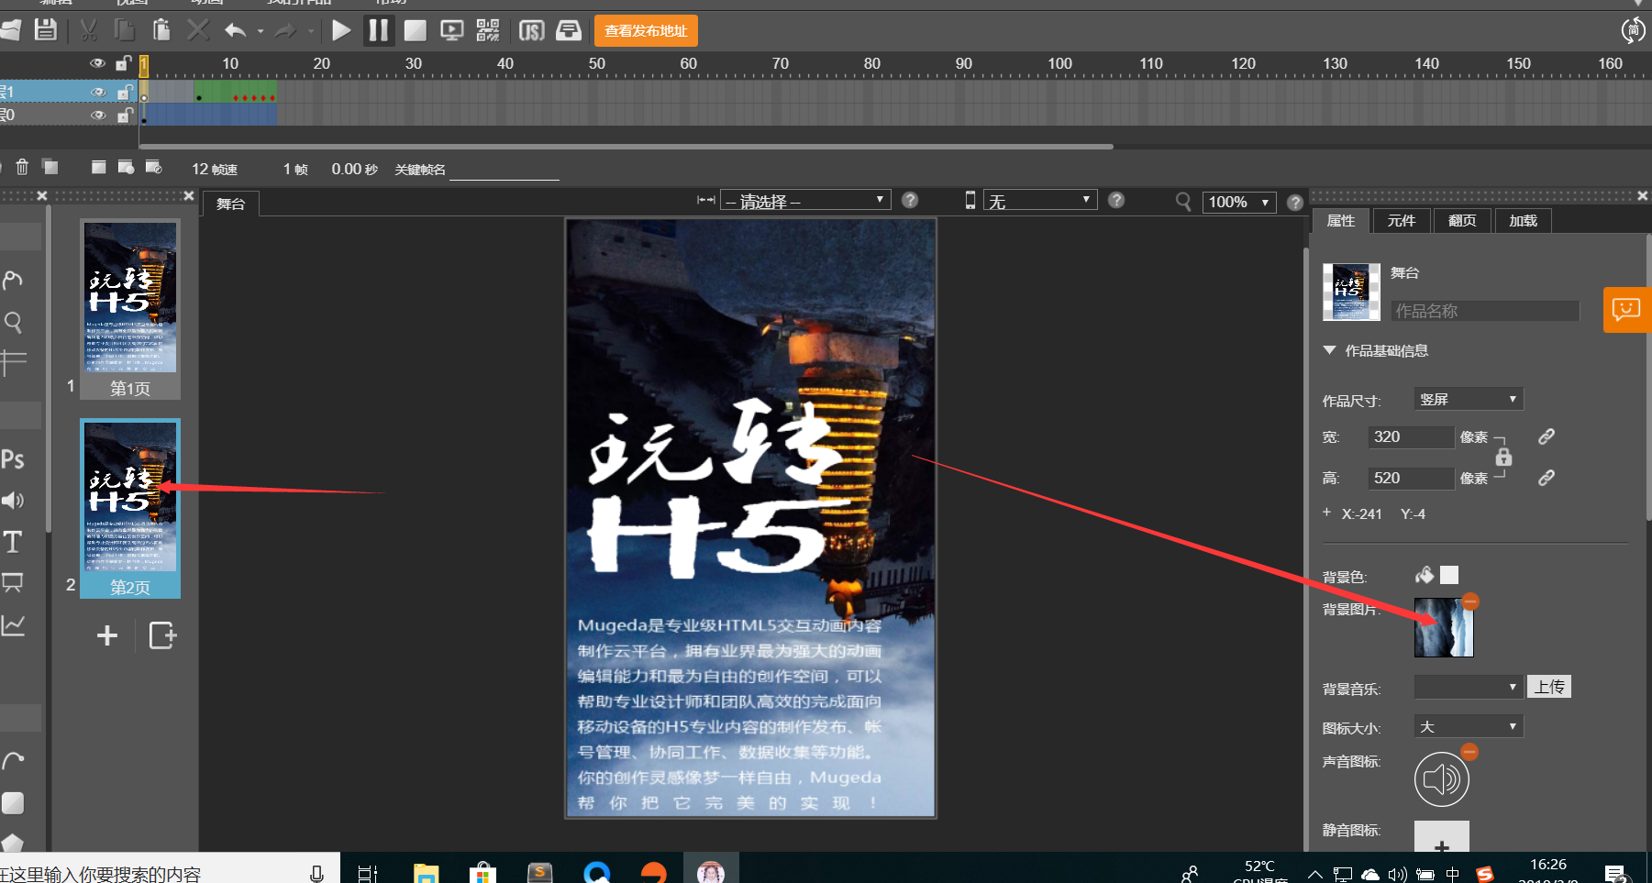The width and height of the screenshot is (1652, 883).
Task: Switch to the 加载 loading tab
Action: coord(1523,221)
